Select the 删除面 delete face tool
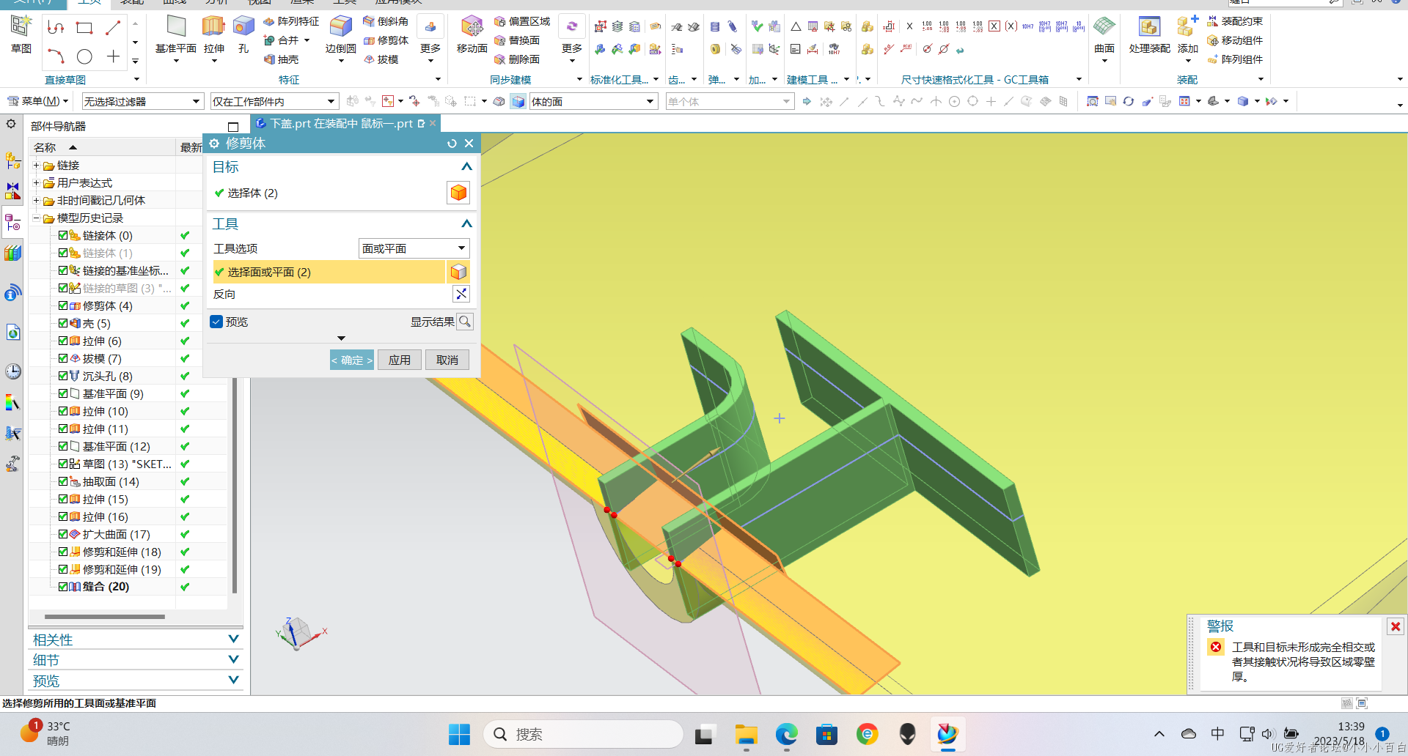 (517, 59)
